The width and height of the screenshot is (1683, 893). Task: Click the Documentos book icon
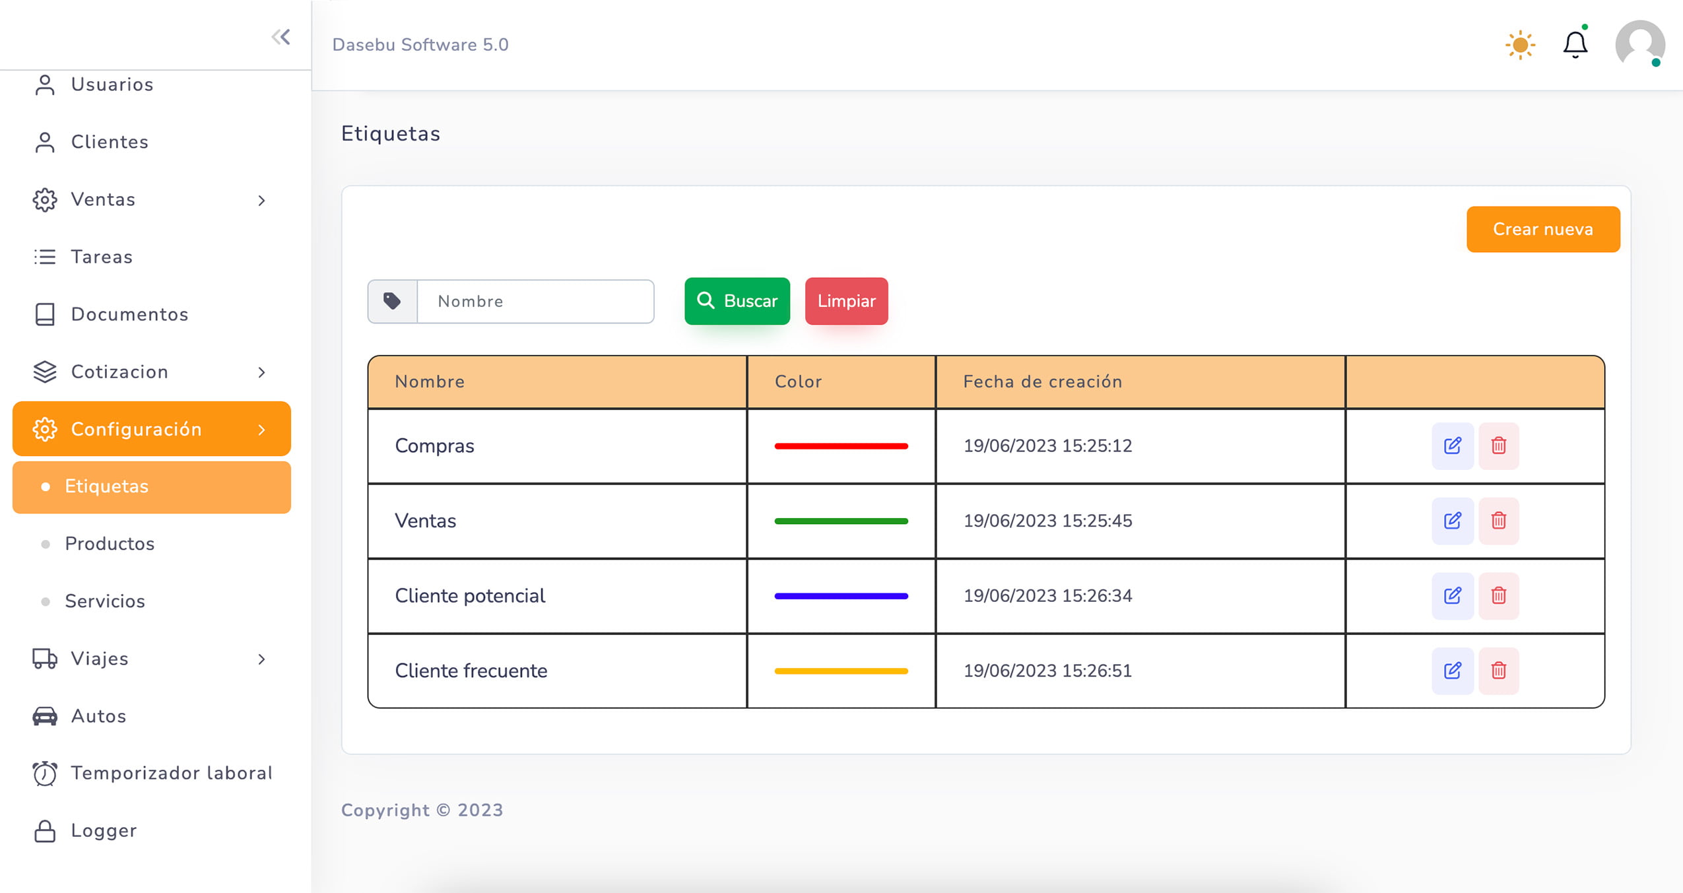coord(45,314)
